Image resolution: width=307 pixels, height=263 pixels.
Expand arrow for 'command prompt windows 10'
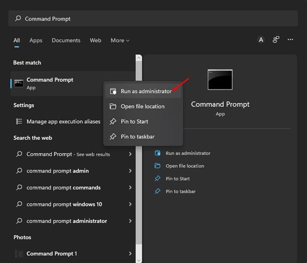(130, 204)
